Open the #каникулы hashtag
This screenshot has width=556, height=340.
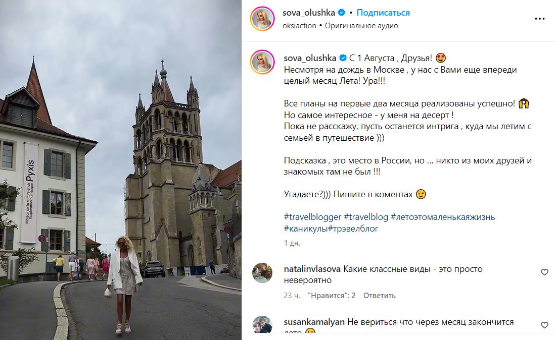click(x=306, y=229)
